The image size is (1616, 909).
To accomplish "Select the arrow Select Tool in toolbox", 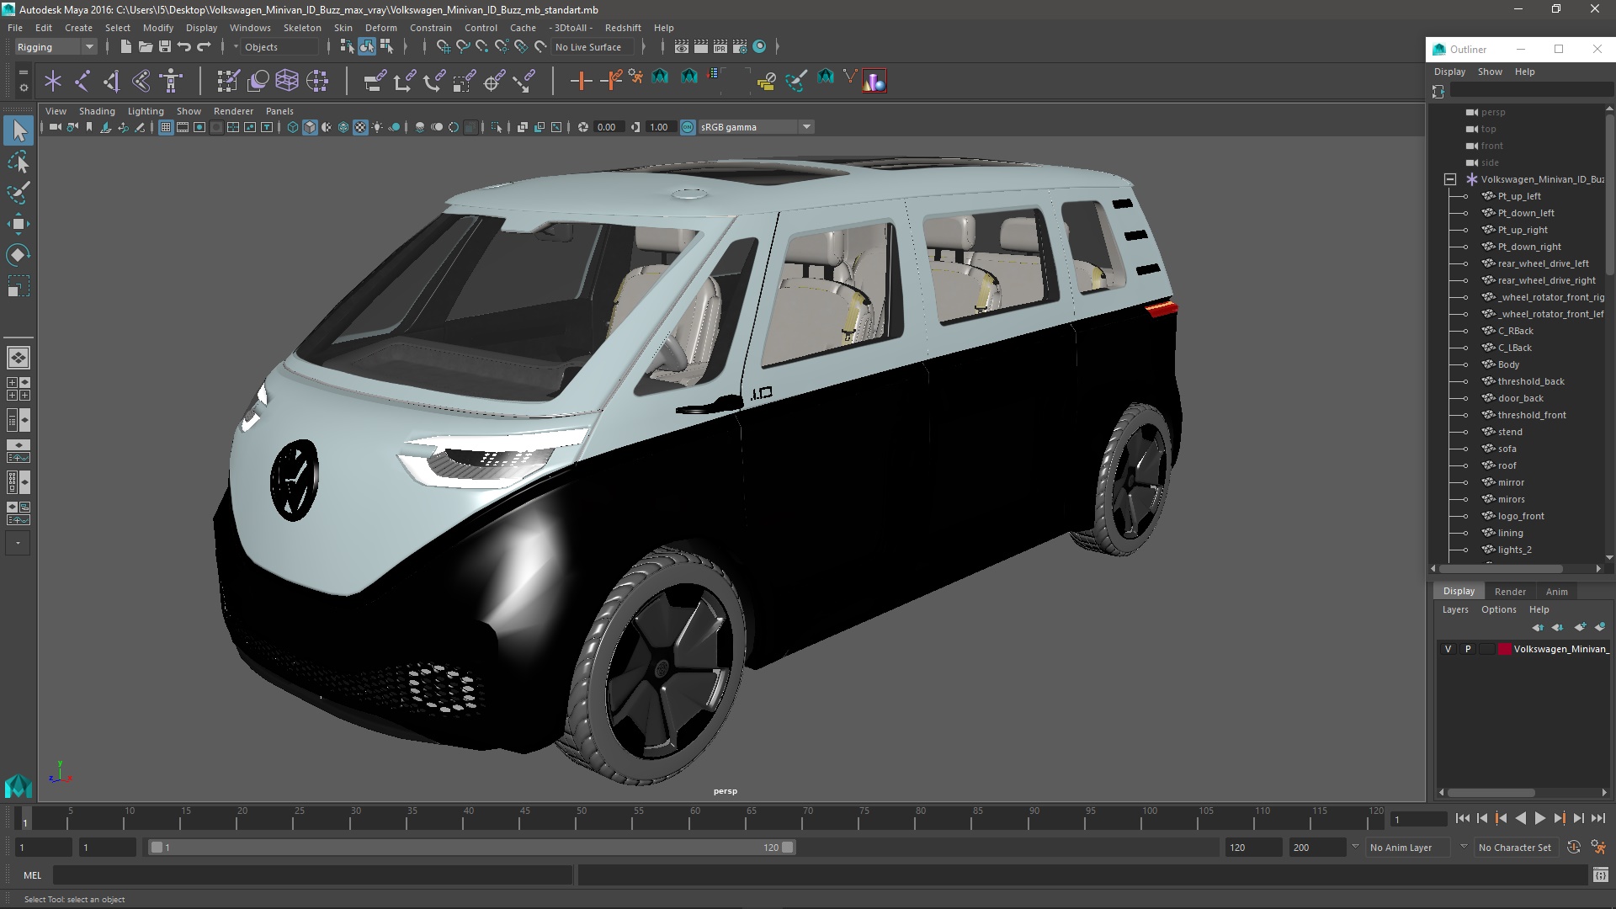I will tap(19, 130).
